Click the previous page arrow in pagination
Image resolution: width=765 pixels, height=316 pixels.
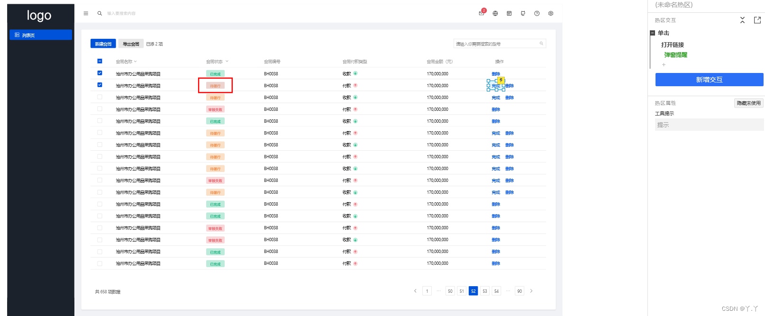pyautogui.click(x=415, y=291)
